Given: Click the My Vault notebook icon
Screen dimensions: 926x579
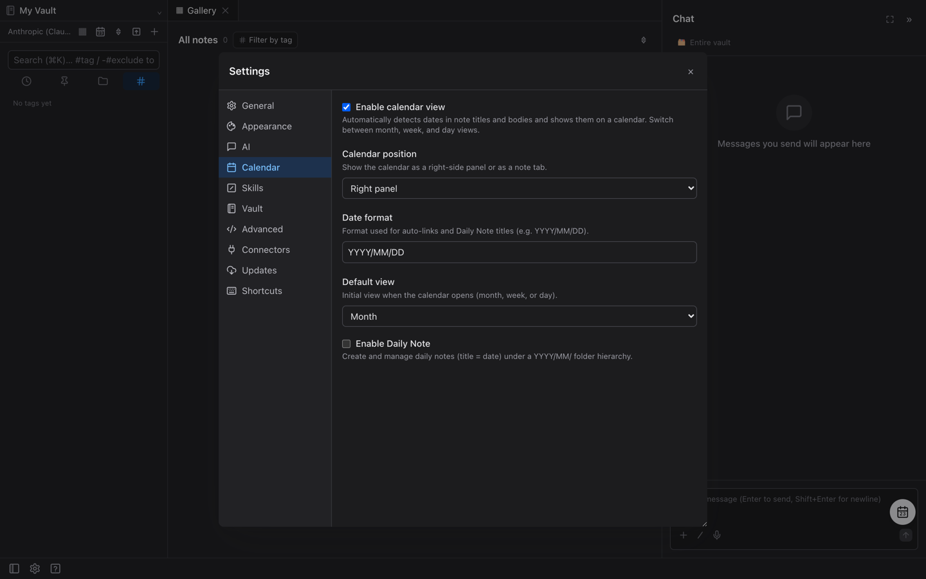Looking at the screenshot, I should (10, 10).
